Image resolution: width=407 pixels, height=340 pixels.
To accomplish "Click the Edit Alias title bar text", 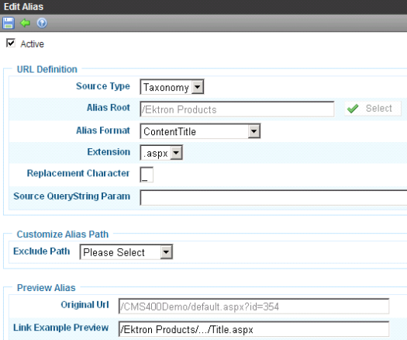I will click(x=23, y=7).
